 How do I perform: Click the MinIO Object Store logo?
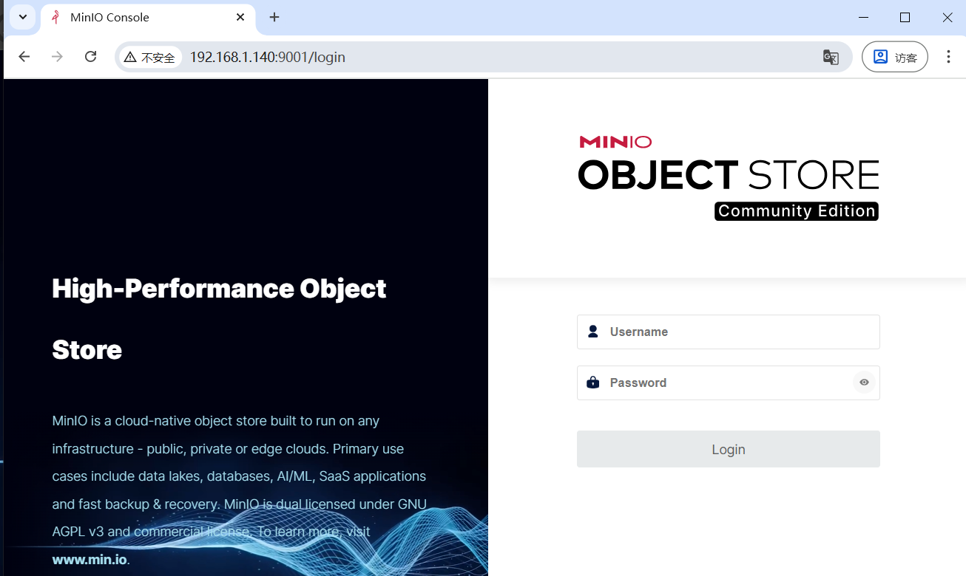729,178
